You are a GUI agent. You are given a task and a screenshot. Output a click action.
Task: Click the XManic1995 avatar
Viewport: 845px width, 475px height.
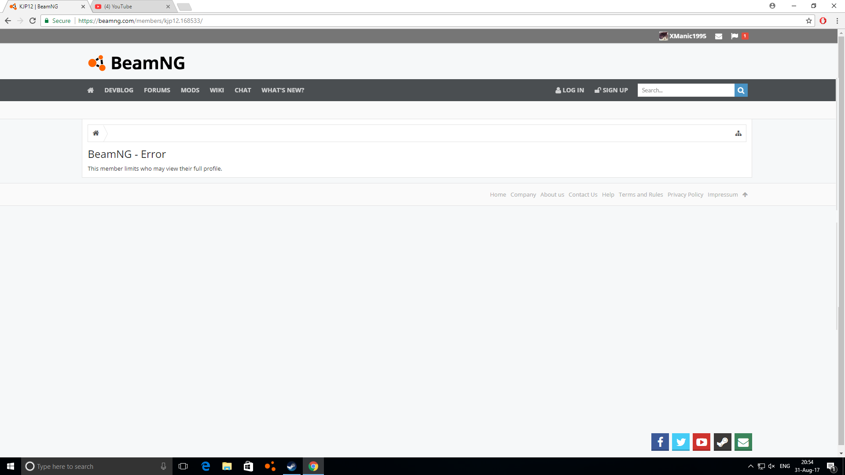(663, 36)
